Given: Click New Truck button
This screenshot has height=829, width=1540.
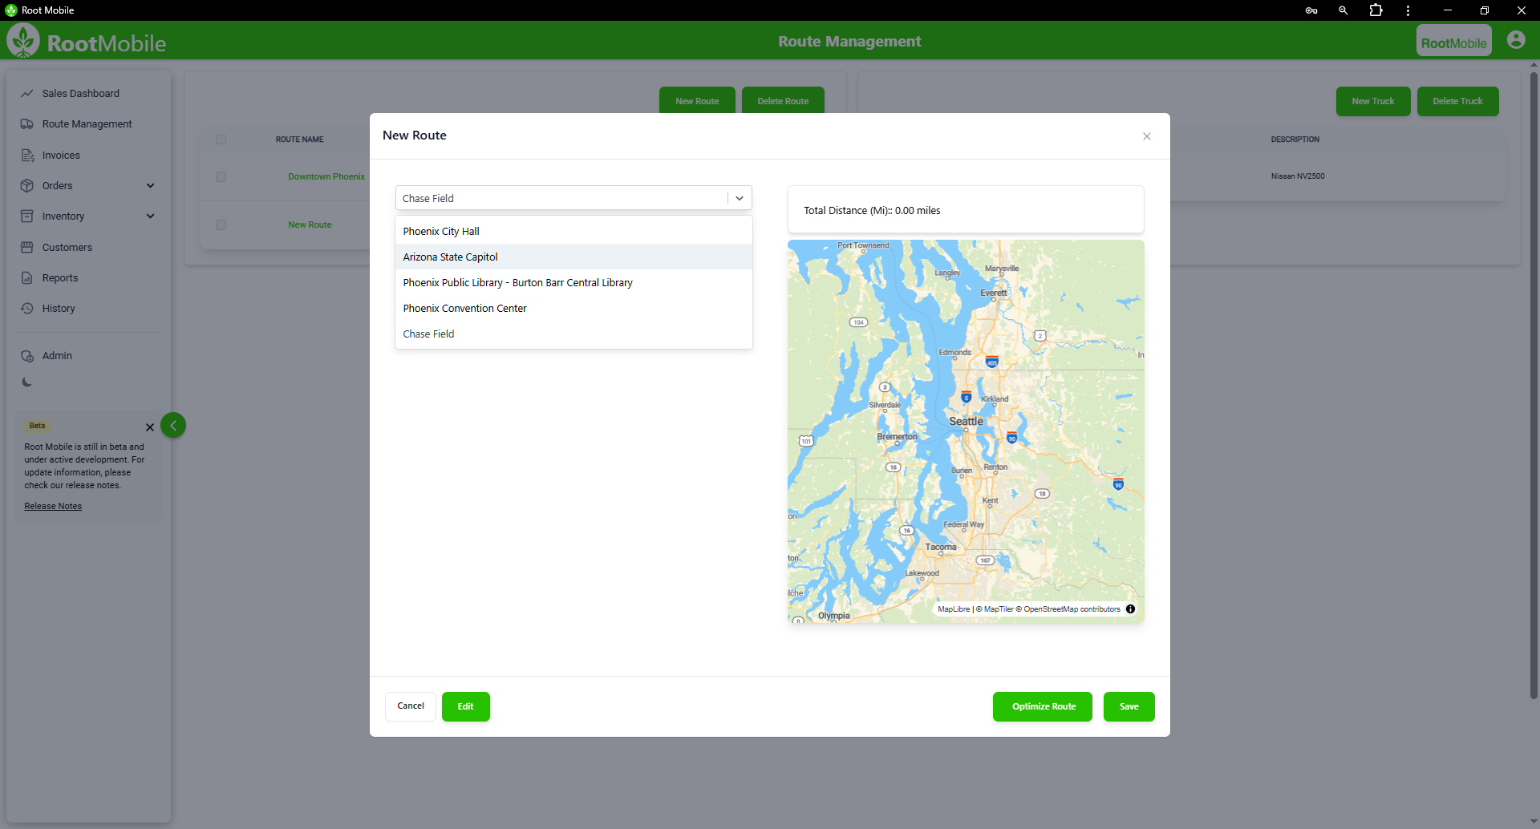Looking at the screenshot, I should (x=1373, y=101).
